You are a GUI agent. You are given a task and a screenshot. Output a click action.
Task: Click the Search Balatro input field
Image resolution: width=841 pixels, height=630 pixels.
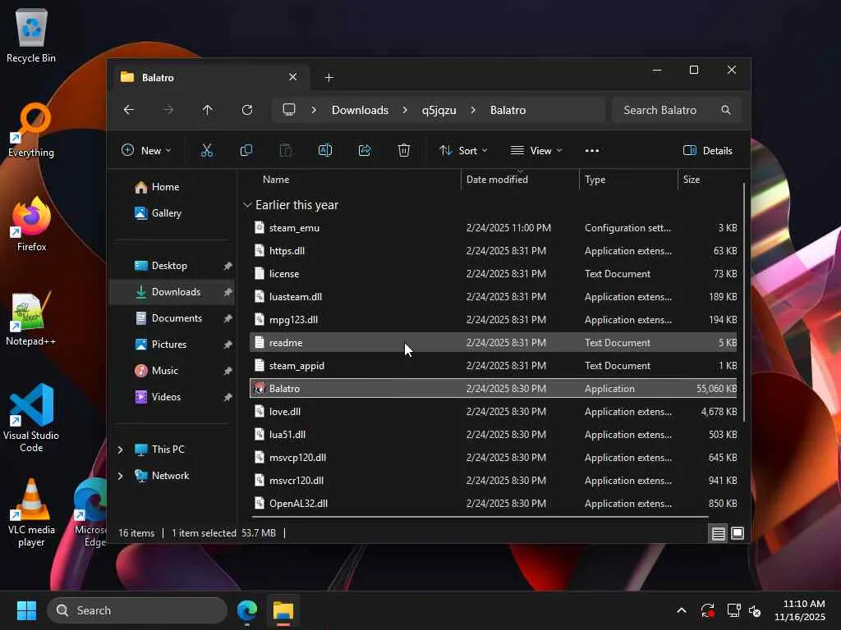pyautogui.click(x=677, y=110)
